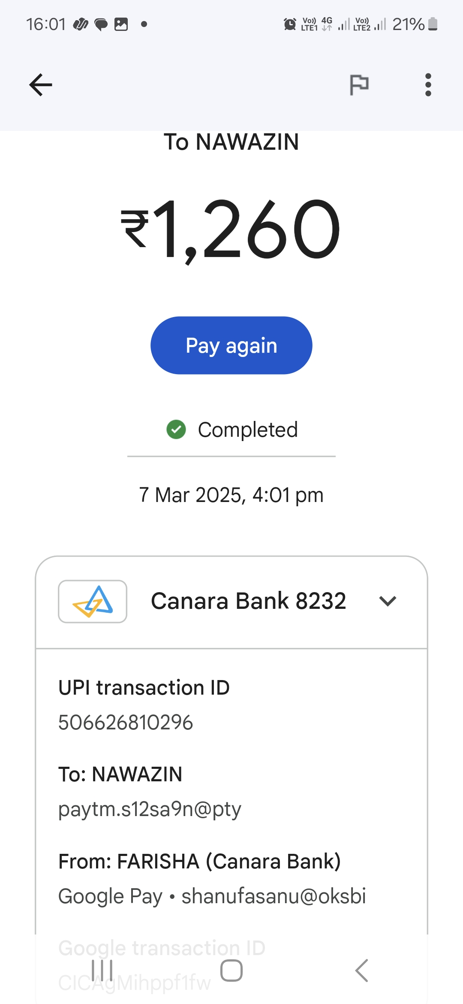Tap the shanufasanu@oksbi UPI address
This screenshot has width=463, height=1004.
pyautogui.click(x=274, y=896)
